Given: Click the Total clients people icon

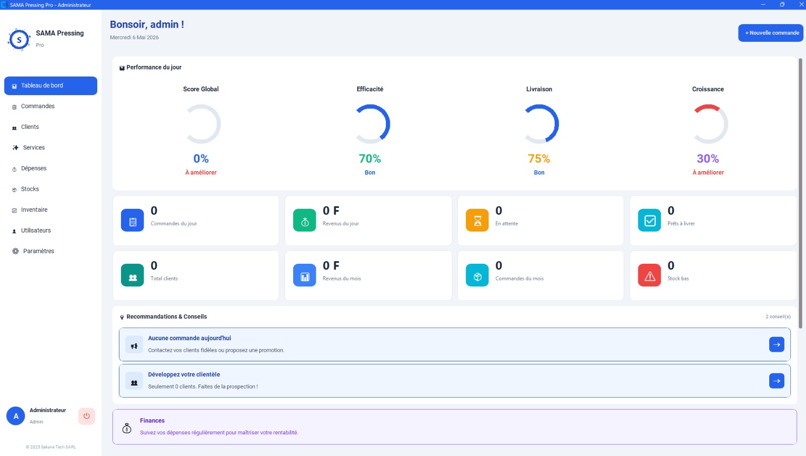Looking at the screenshot, I should coord(132,275).
